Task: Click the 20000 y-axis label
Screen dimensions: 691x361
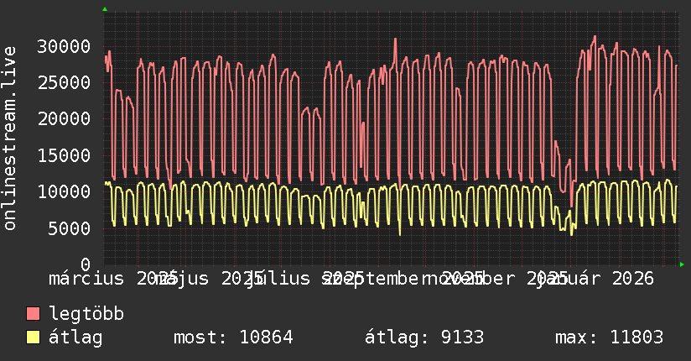Action: (64, 118)
